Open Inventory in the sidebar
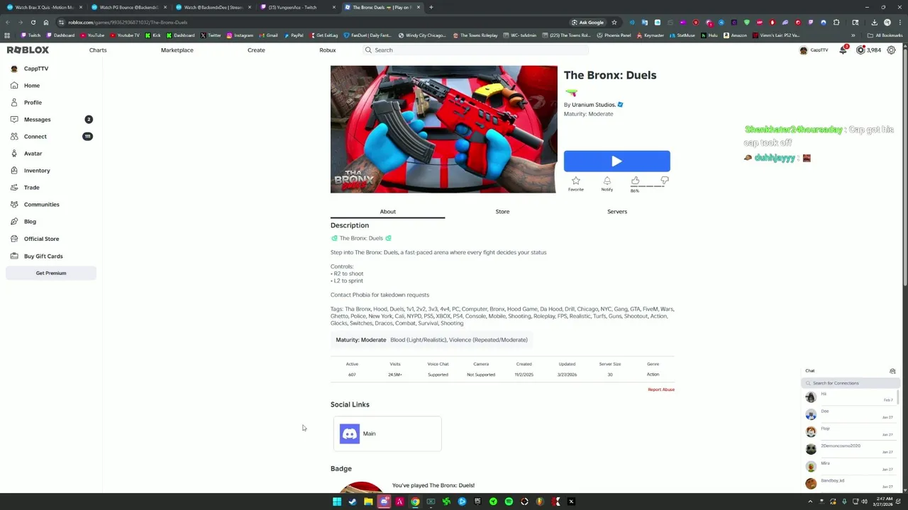The height and width of the screenshot is (510, 908). click(37, 171)
